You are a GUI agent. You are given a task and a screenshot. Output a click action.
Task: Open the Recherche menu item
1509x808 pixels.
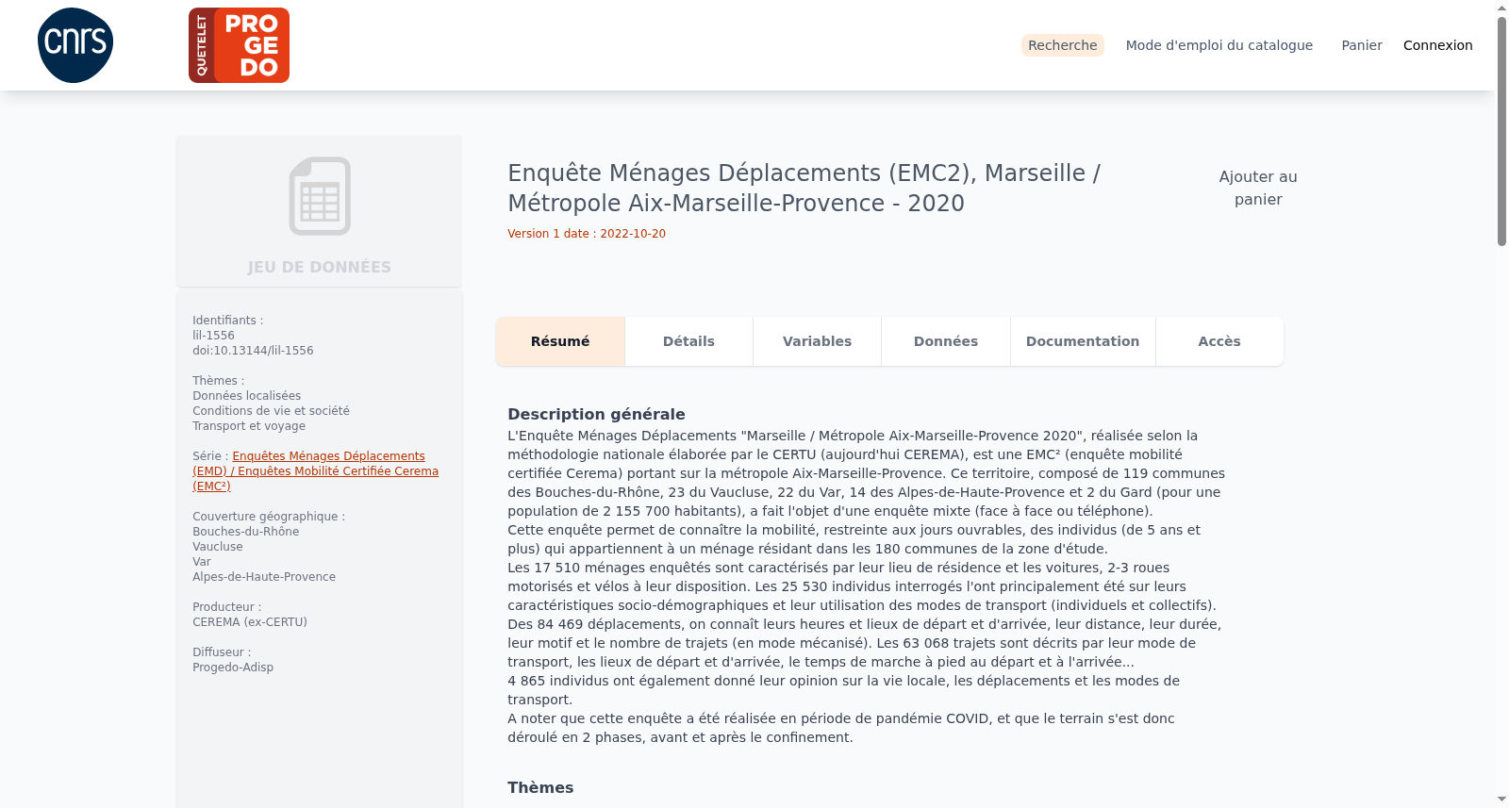click(1062, 45)
